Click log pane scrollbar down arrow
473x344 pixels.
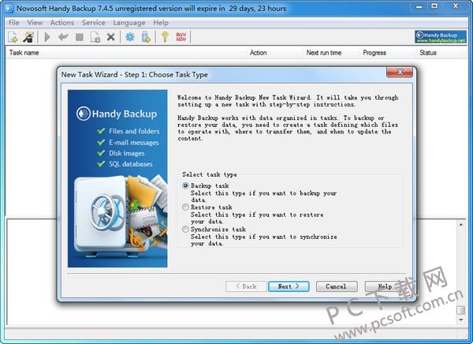461,320
